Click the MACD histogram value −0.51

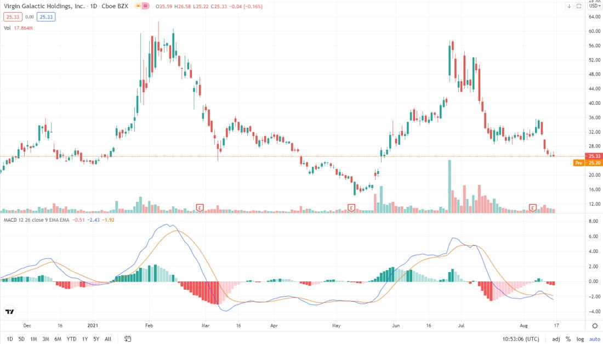click(78, 220)
